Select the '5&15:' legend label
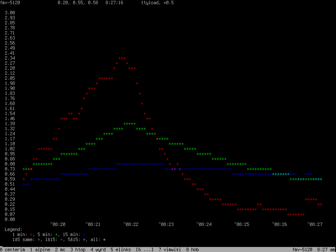The height and width of the screenshot is (252, 336). tap(74, 240)
